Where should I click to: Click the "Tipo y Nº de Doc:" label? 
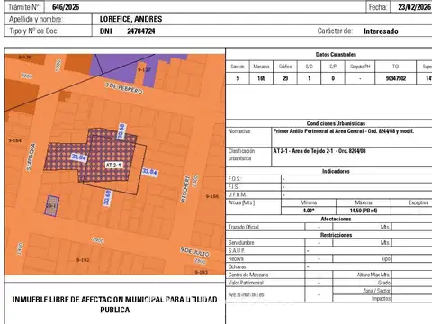tap(33, 31)
